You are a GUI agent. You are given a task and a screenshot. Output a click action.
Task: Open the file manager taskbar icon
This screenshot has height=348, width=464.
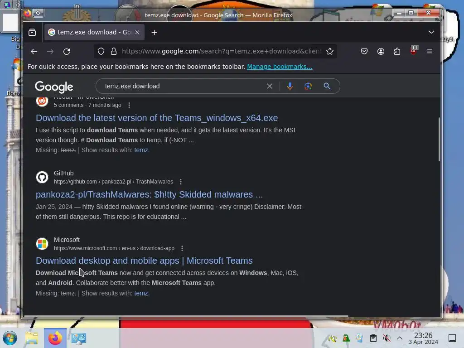(x=32, y=338)
